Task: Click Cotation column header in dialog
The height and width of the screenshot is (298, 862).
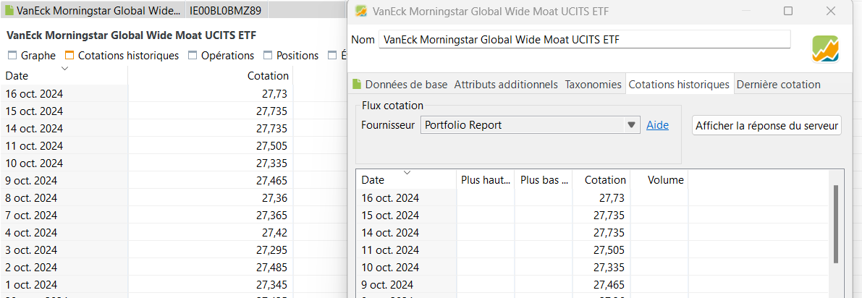Action: click(x=601, y=179)
